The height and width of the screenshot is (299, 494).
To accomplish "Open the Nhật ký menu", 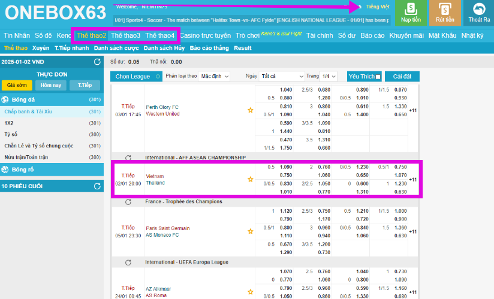I will (472, 35).
